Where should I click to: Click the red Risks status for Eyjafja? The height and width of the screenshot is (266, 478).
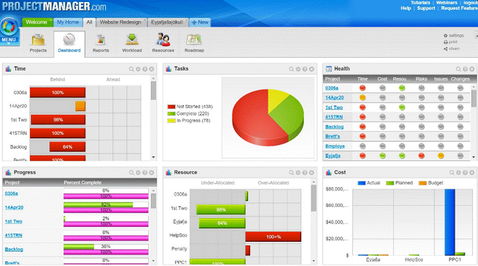pos(422,156)
